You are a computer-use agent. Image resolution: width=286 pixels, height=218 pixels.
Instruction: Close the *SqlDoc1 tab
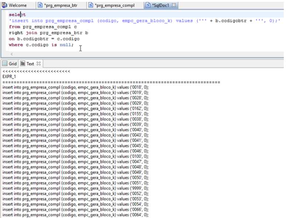(x=174, y=5)
